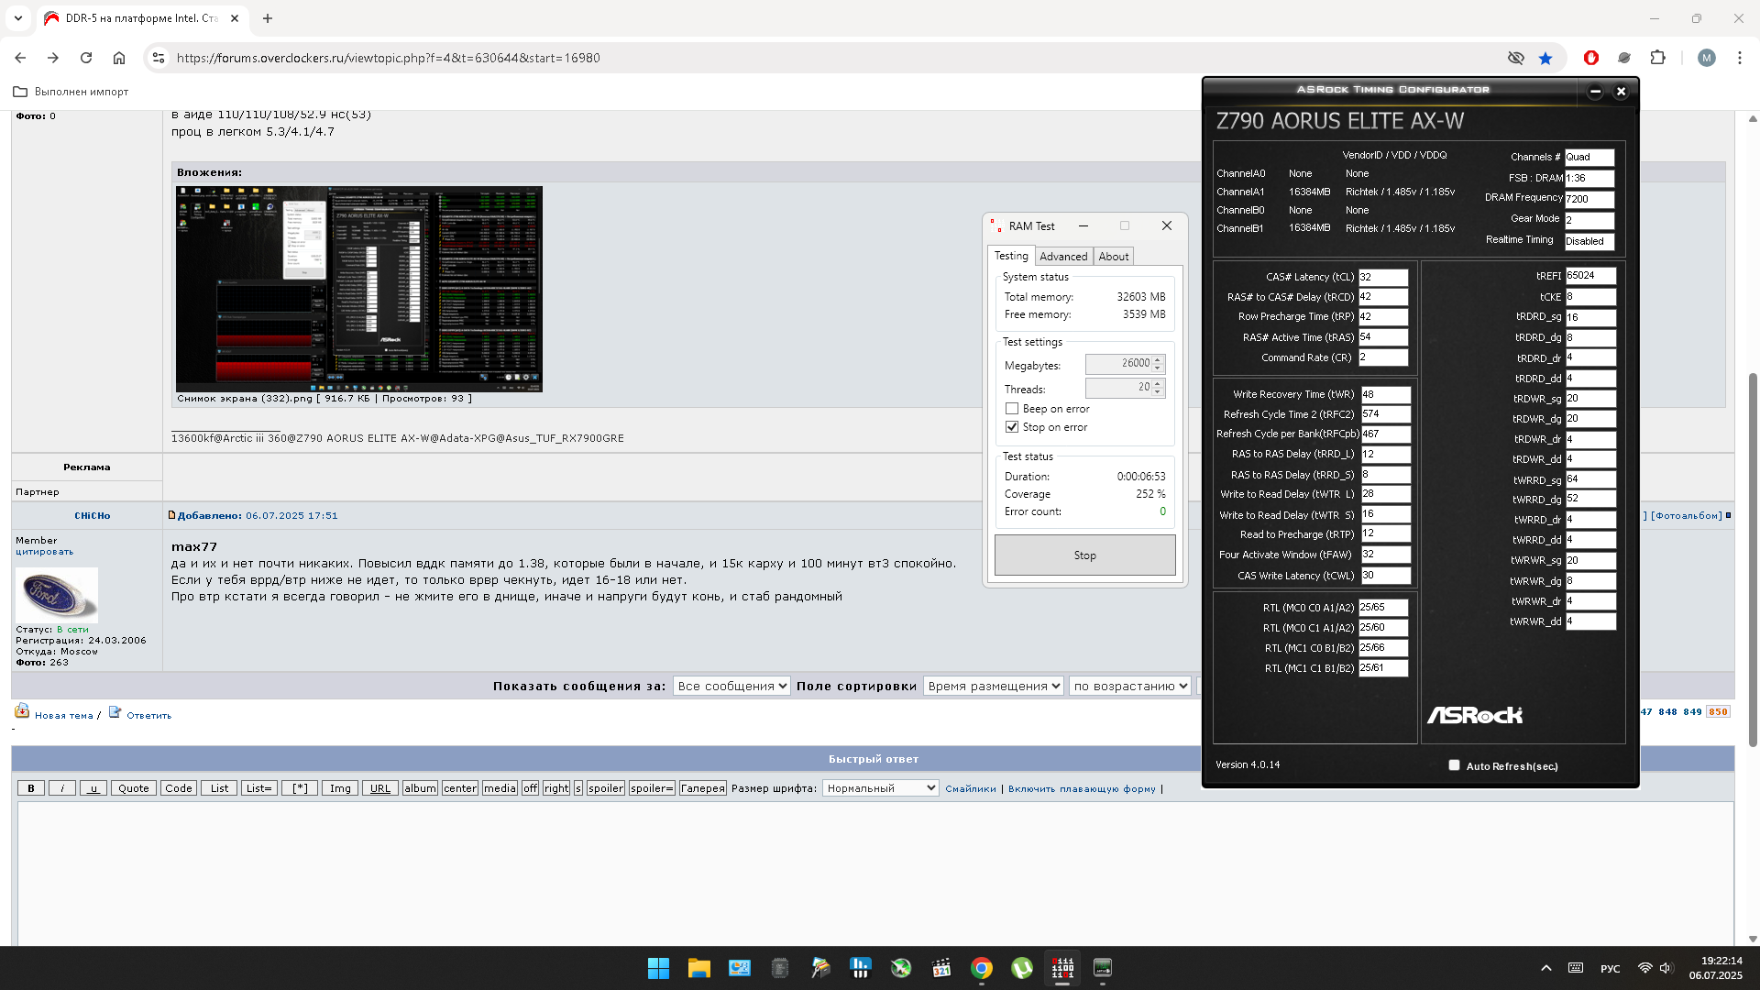Viewport: 1760px width, 990px height.
Task: Switch to the Advanced tab
Action: (x=1063, y=257)
